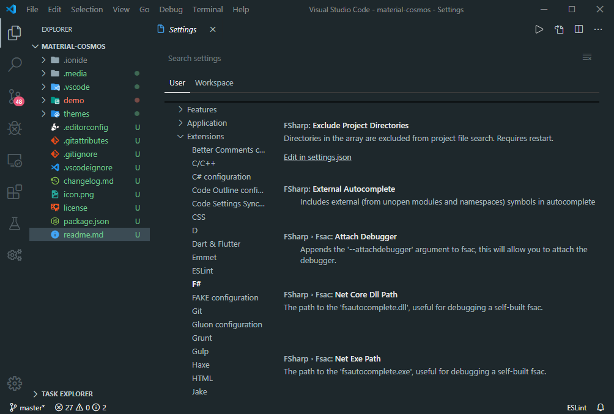Click the master* branch indicator
Image resolution: width=614 pixels, height=414 pixels.
click(x=28, y=407)
